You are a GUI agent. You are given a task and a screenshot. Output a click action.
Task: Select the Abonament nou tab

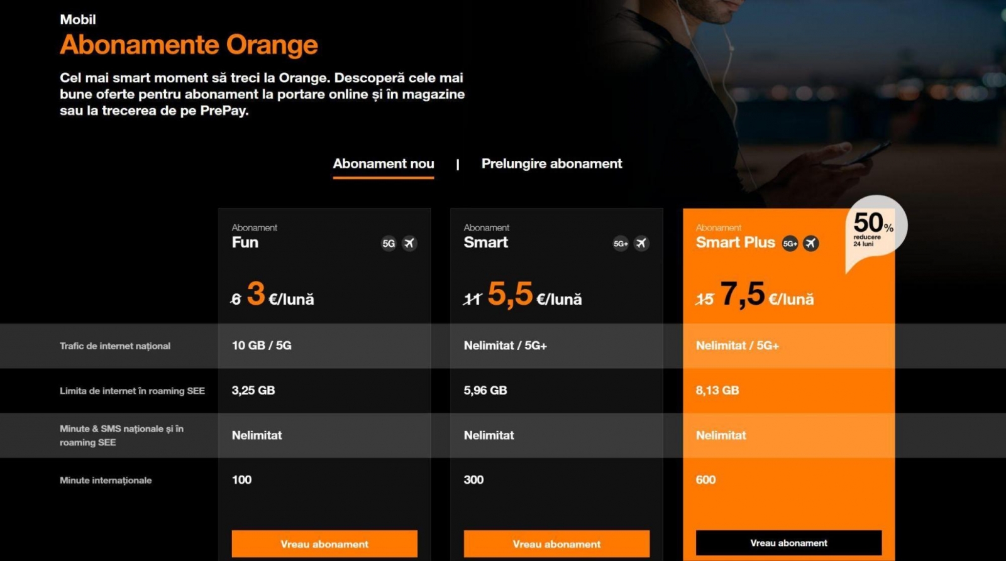pyautogui.click(x=384, y=164)
